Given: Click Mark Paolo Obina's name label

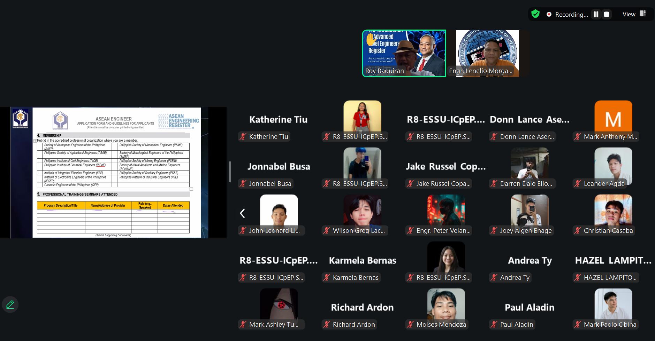Looking at the screenshot, I should [610, 325].
